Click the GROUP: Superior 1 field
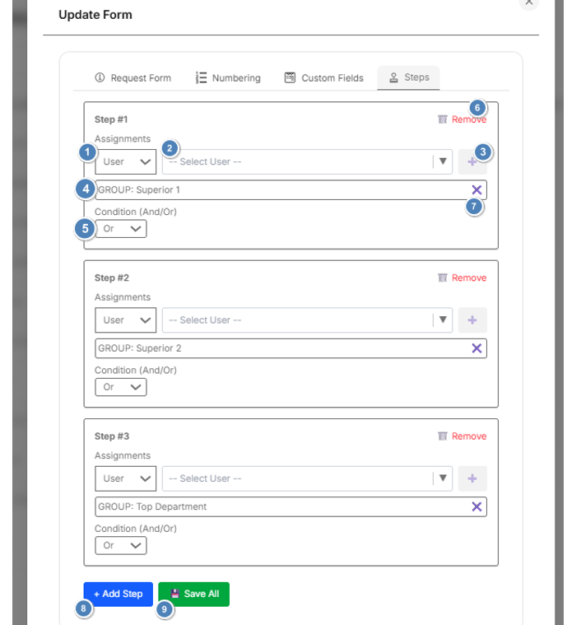Screen dimensions: 567x625 280,190
